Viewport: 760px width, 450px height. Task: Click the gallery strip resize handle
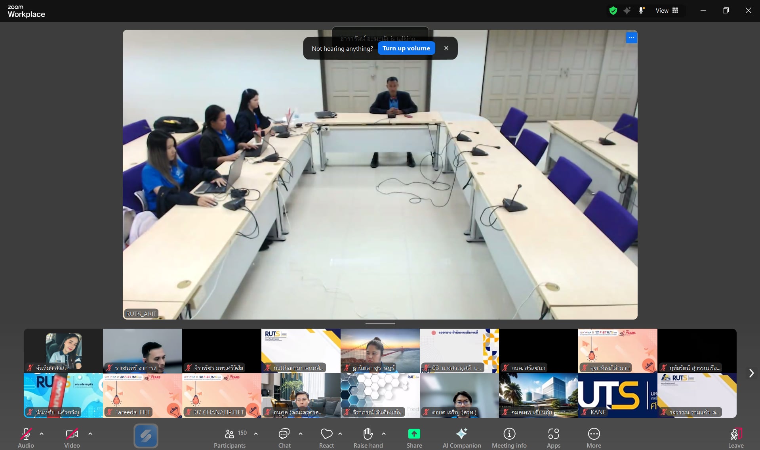click(x=380, y=324)
